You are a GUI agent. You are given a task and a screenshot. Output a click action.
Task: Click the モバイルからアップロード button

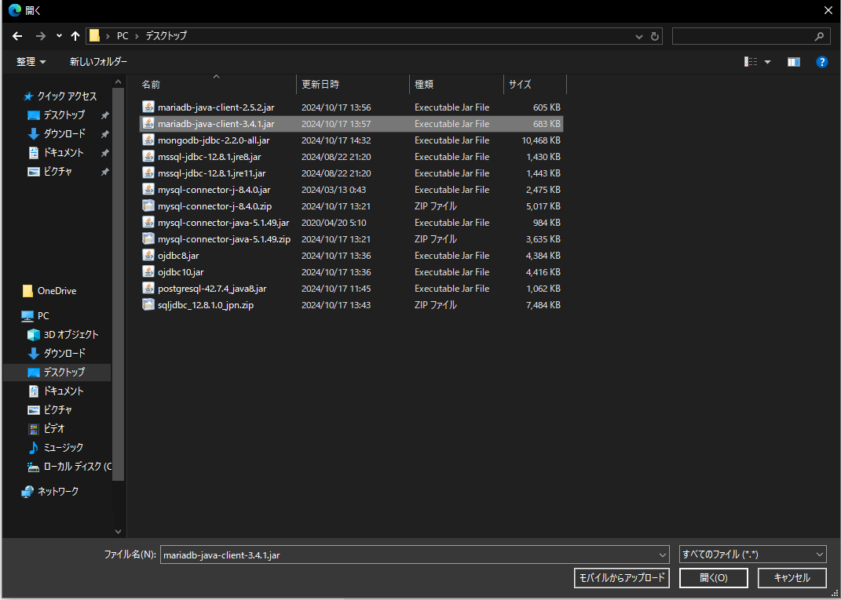pyautogui.click(x=622, y=578)
